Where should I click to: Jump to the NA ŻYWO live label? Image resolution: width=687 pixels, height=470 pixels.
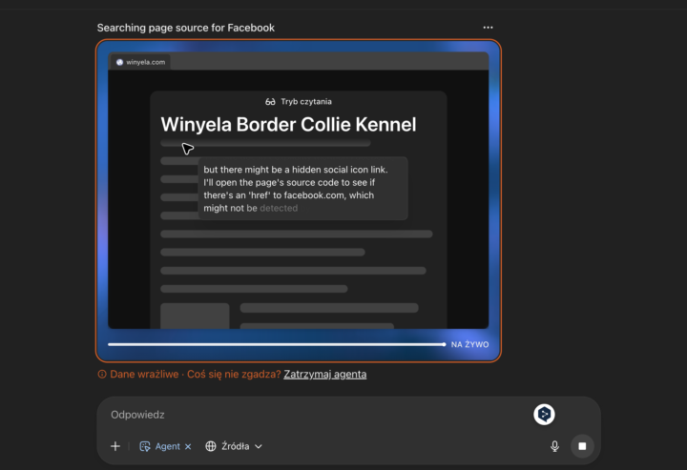(469, 344)
